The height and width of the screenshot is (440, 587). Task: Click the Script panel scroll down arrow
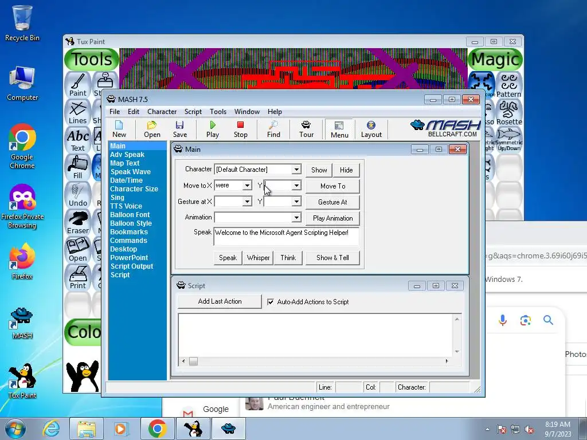coord(457,352)
